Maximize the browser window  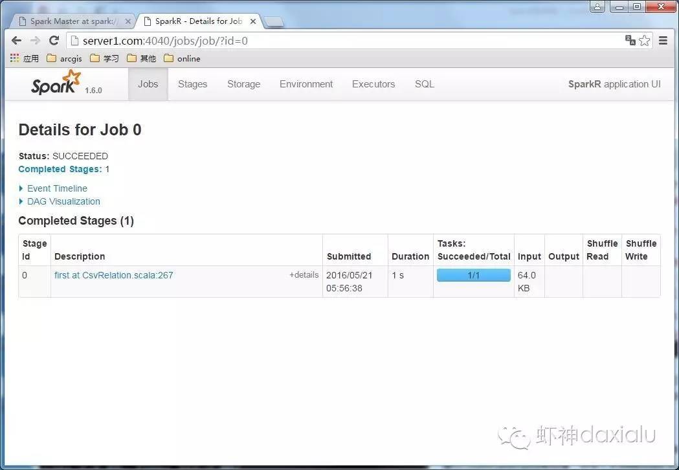[x=637, y=6]
